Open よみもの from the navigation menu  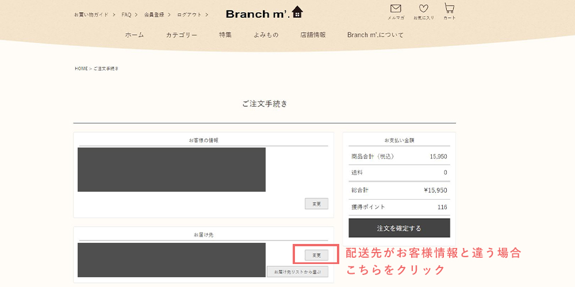click(x=266, y=35)
